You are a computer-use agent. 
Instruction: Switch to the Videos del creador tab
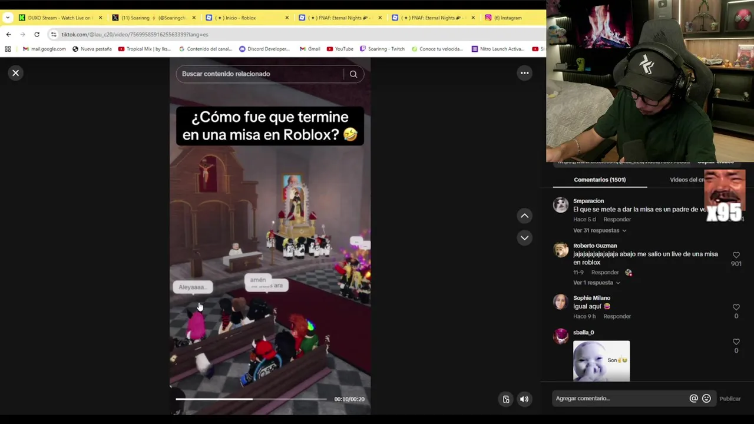[x=687, y=180]
